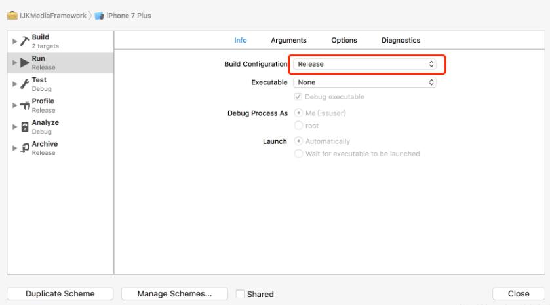Click the Run play icon
Image resolution: width=550 pixels, height=305 pixels.
click(24, 62)
